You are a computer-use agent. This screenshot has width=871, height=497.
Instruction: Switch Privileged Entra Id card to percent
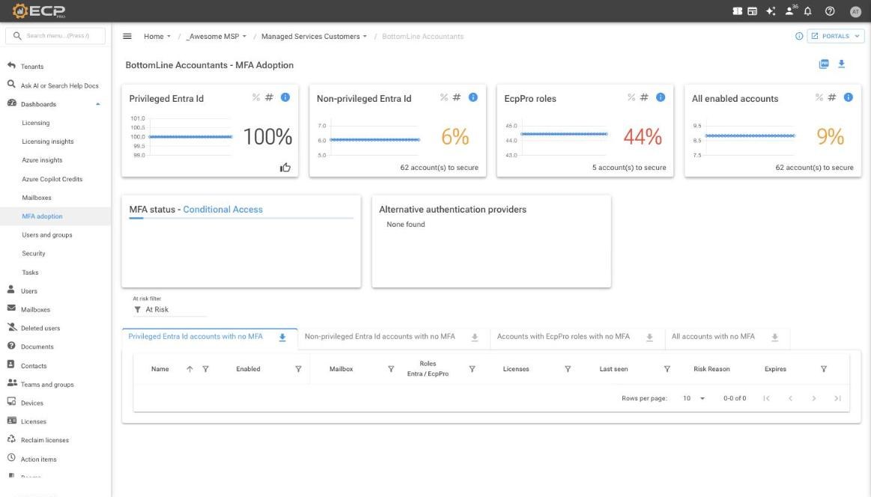(256, 97)
